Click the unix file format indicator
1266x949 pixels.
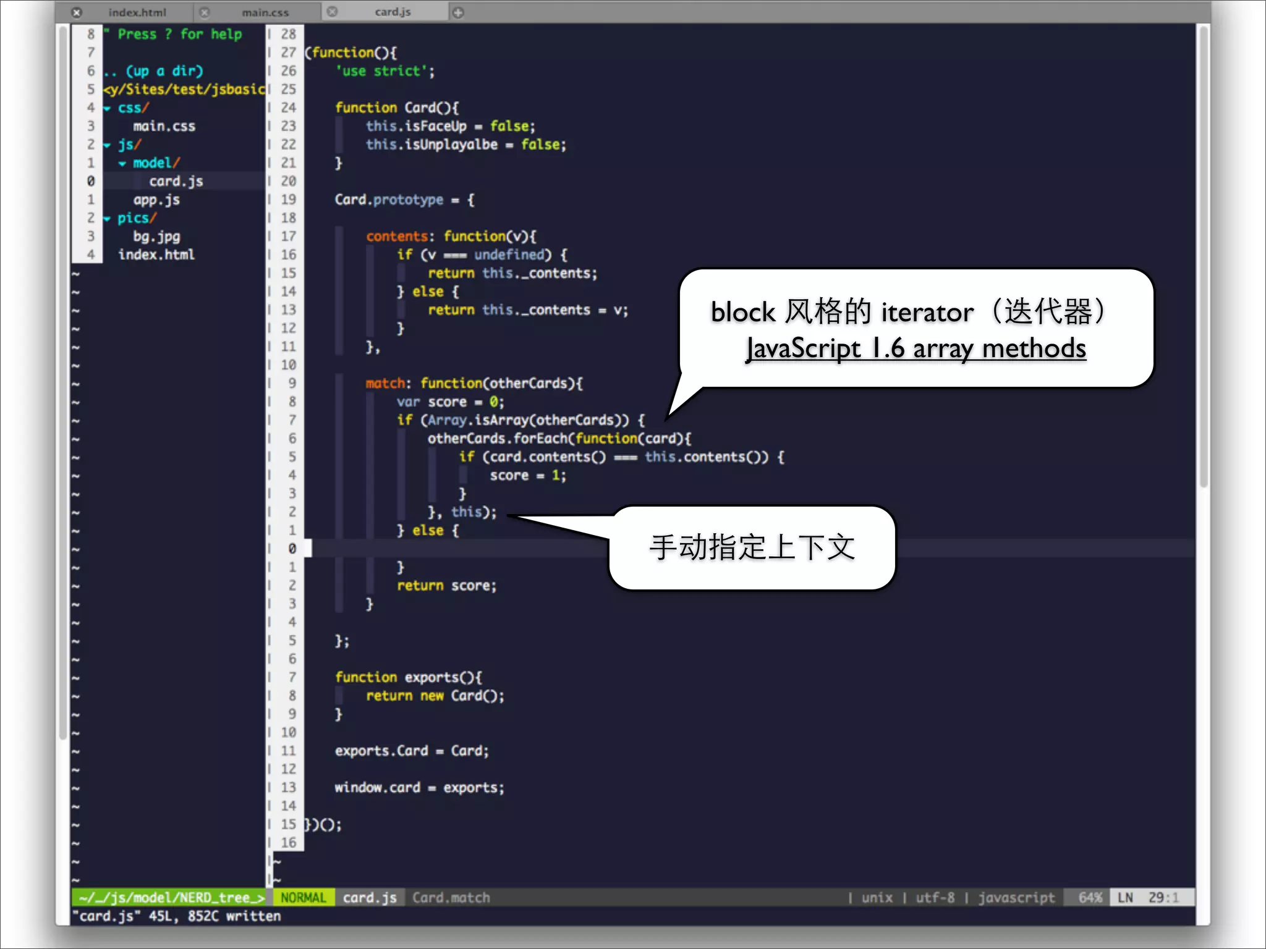pyautogui.click(x=877, y=897)
